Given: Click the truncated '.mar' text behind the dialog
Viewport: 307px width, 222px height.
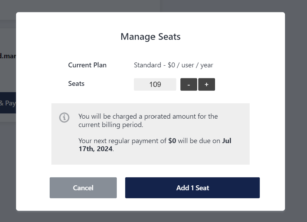Looking at the screenshot, I should point(8,56).
